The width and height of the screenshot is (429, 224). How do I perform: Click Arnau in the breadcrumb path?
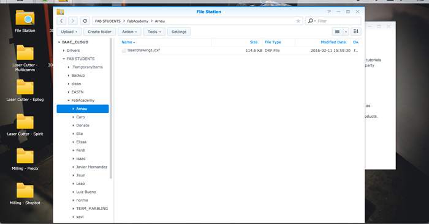(160, 21)
